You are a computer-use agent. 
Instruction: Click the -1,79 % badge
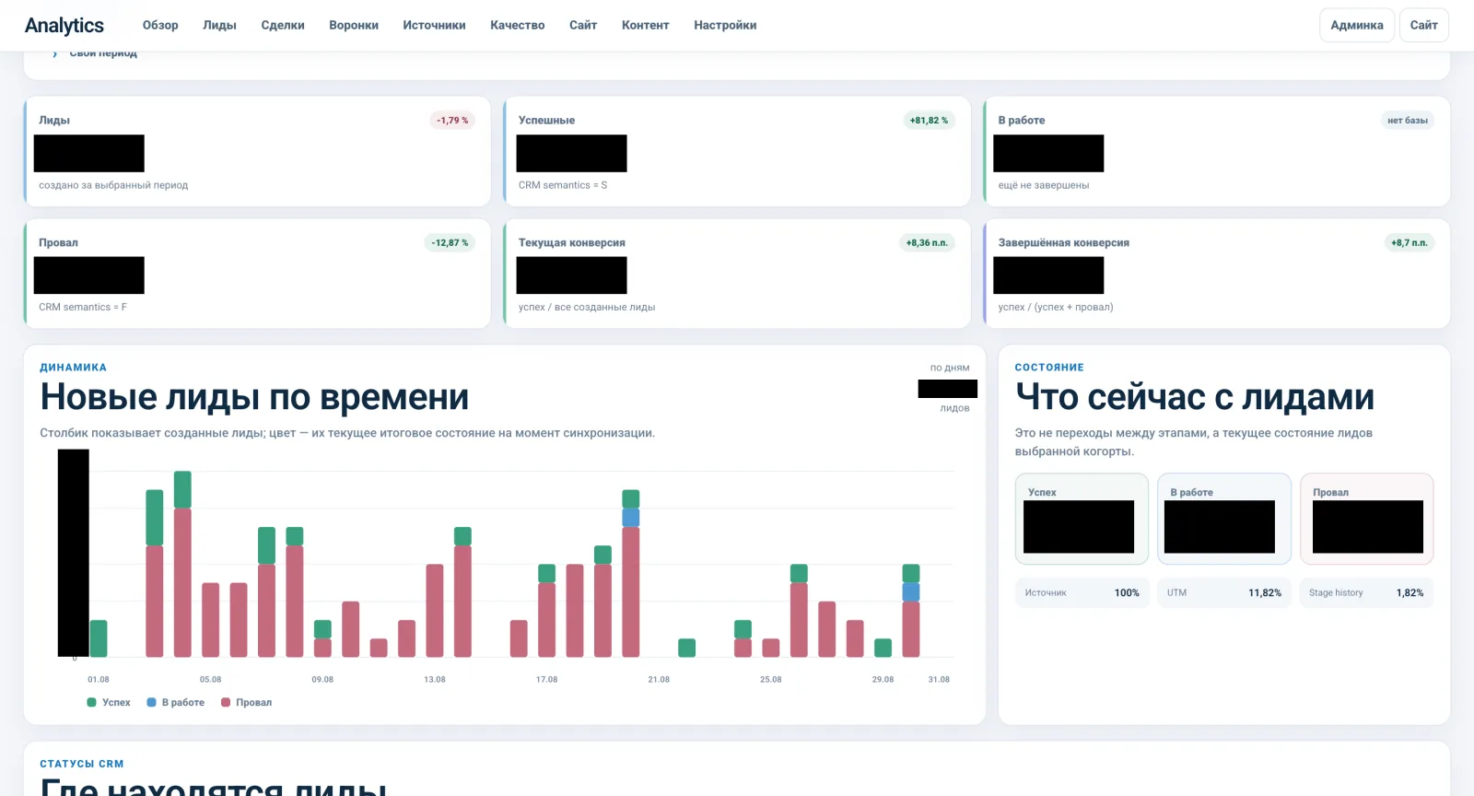pos(452,120)
